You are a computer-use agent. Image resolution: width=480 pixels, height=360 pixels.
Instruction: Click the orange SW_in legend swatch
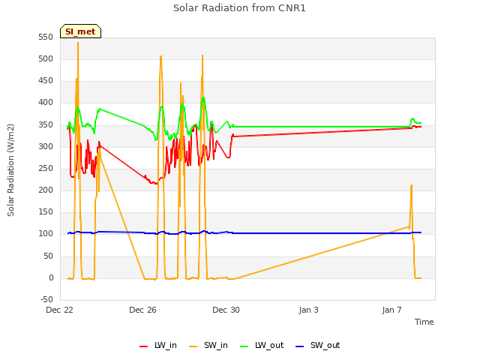193,346
